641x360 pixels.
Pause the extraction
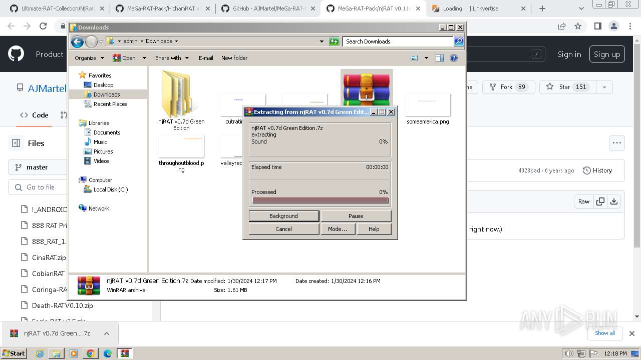point(356,216)
